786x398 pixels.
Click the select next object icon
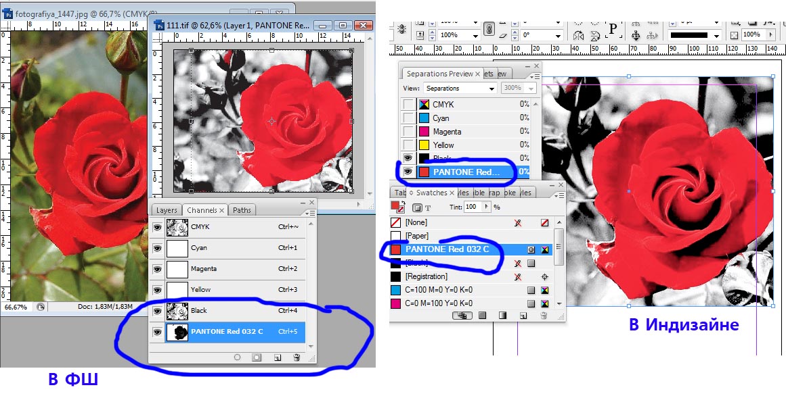pos(651,35)
